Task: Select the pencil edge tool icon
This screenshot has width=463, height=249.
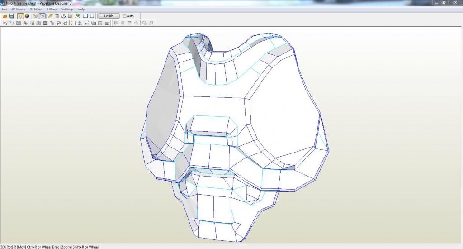Action: point(51,16)
